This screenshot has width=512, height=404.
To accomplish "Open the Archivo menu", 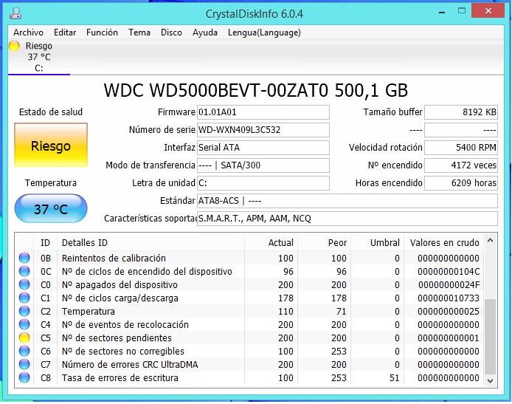I will pos(29,32).
